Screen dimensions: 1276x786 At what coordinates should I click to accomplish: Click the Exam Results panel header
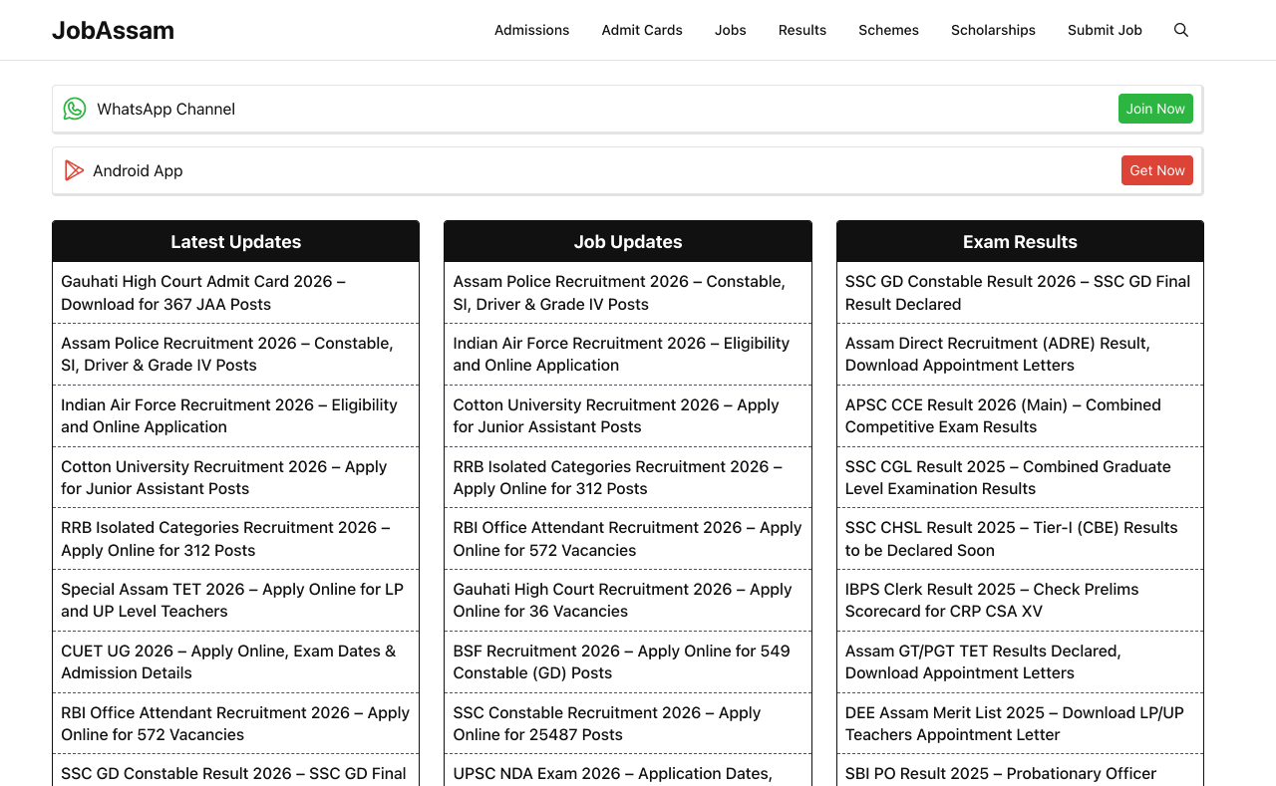(1020, 241)
